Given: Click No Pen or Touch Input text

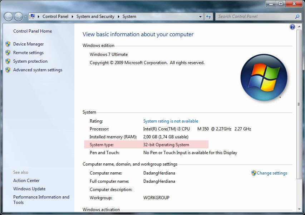Looking at the screenshot, I should coord(190,153).
